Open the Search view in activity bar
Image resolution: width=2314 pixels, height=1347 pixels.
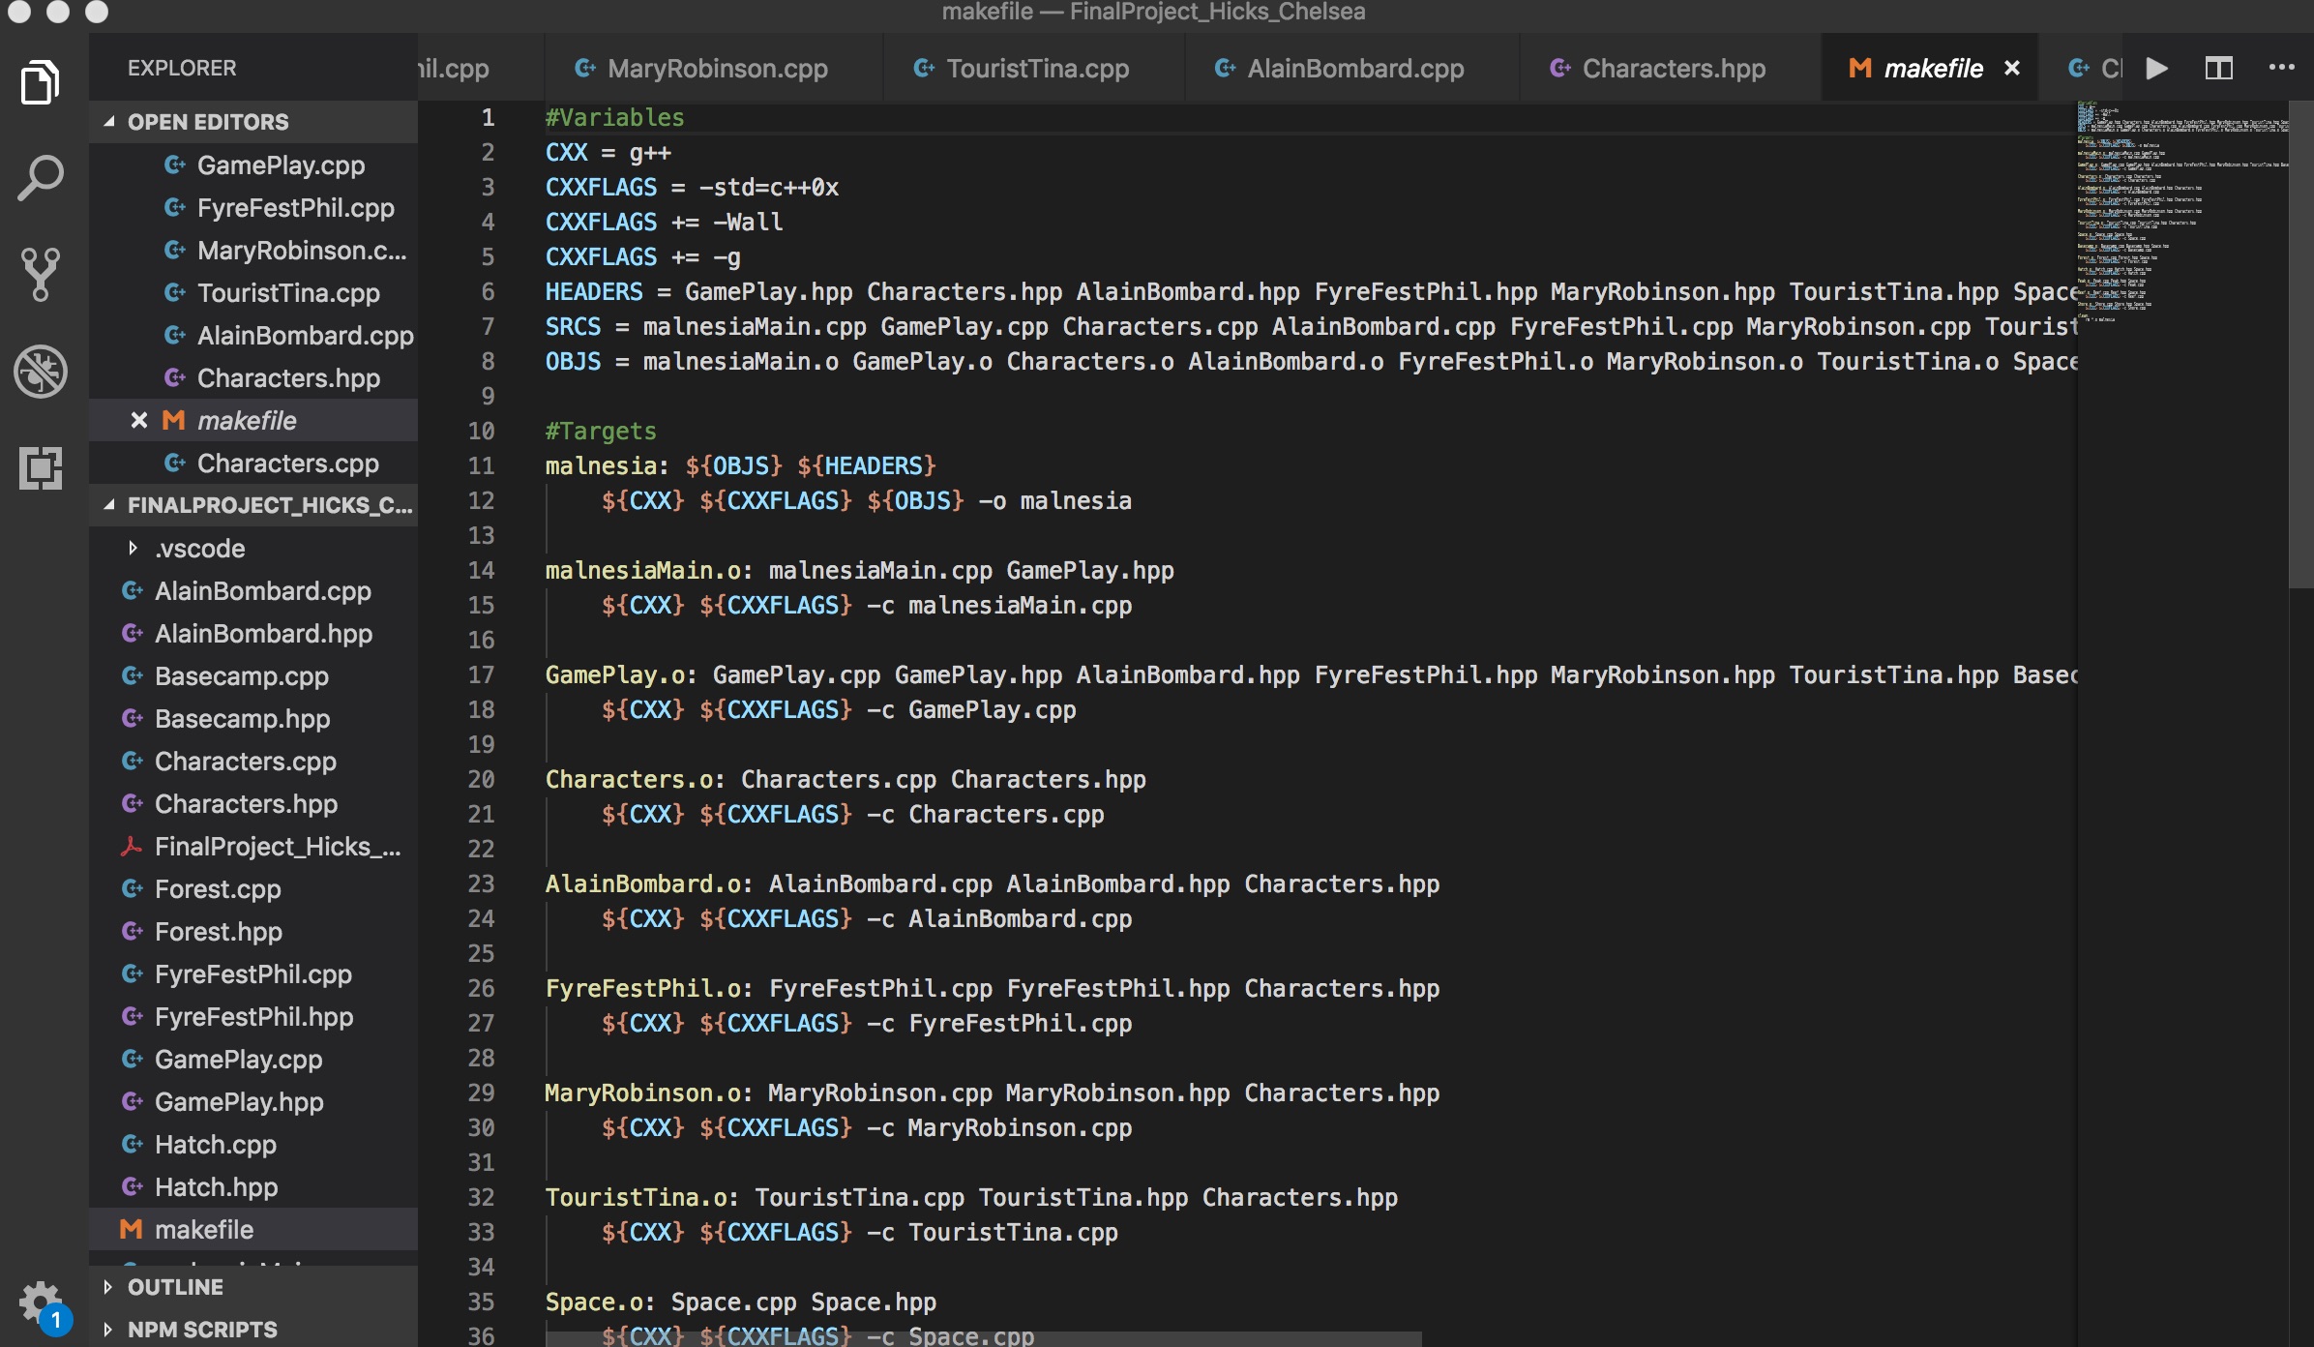[x=41, y=179]
